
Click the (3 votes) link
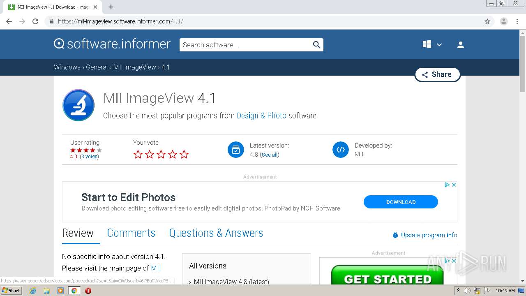[89, 157]
